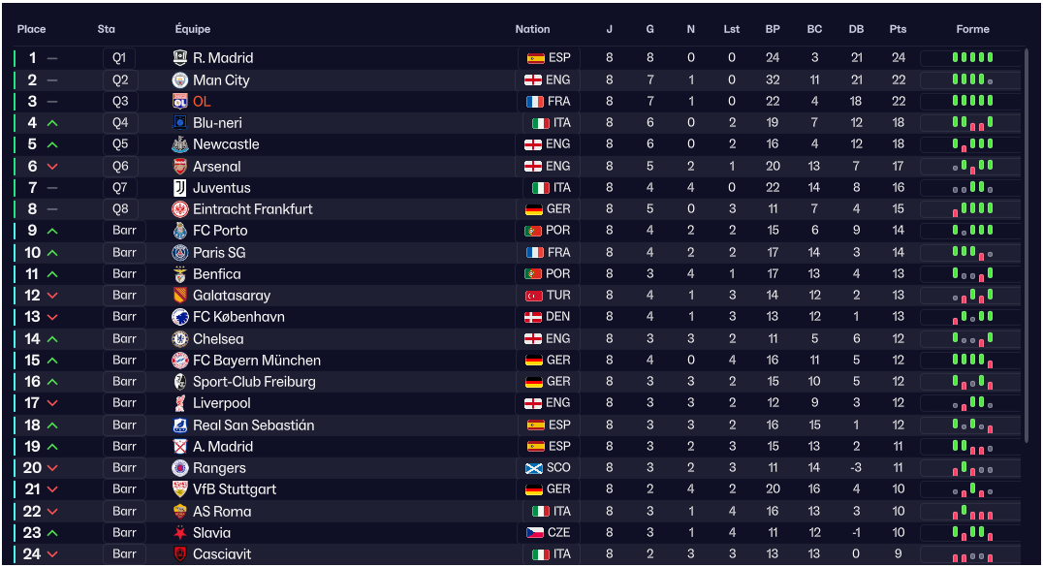1043x567 pixels.
Task: Open the OL team link
Action: click(x=202, y=102)
